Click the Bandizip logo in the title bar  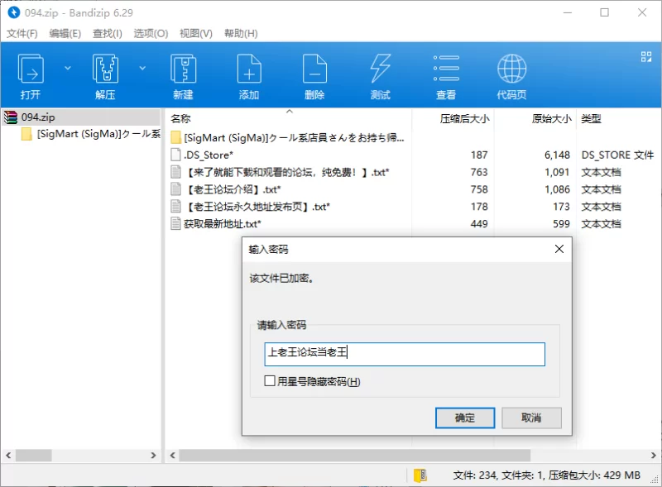(x=14, y=12)
